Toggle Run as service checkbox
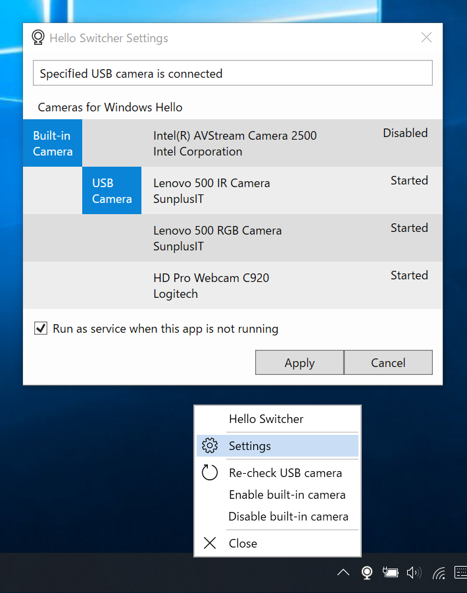467x593 pixels. [41, 328]
